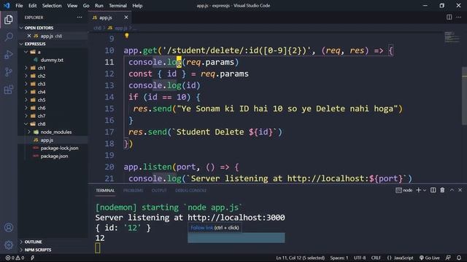Click the lightbulb code action icon
Screen dimensions: 467x262
click(126, 36)
